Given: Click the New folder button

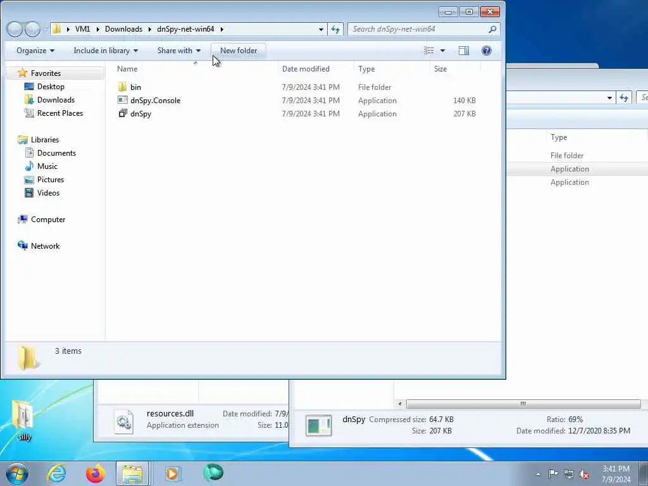Looking at the screenshot, I should (x=239, y=51).
